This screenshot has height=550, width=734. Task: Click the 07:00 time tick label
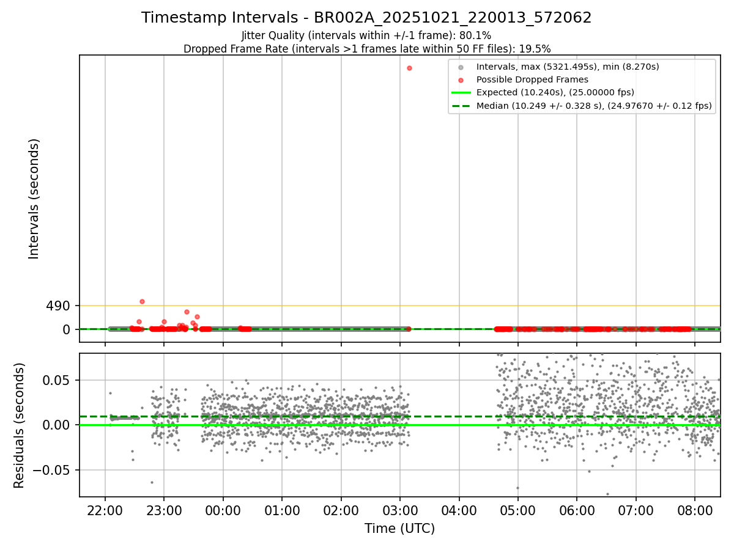pyautogui.click(x=636, y=511)
